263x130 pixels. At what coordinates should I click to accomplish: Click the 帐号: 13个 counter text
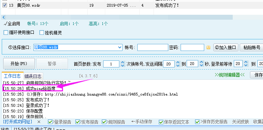[38, 24]
